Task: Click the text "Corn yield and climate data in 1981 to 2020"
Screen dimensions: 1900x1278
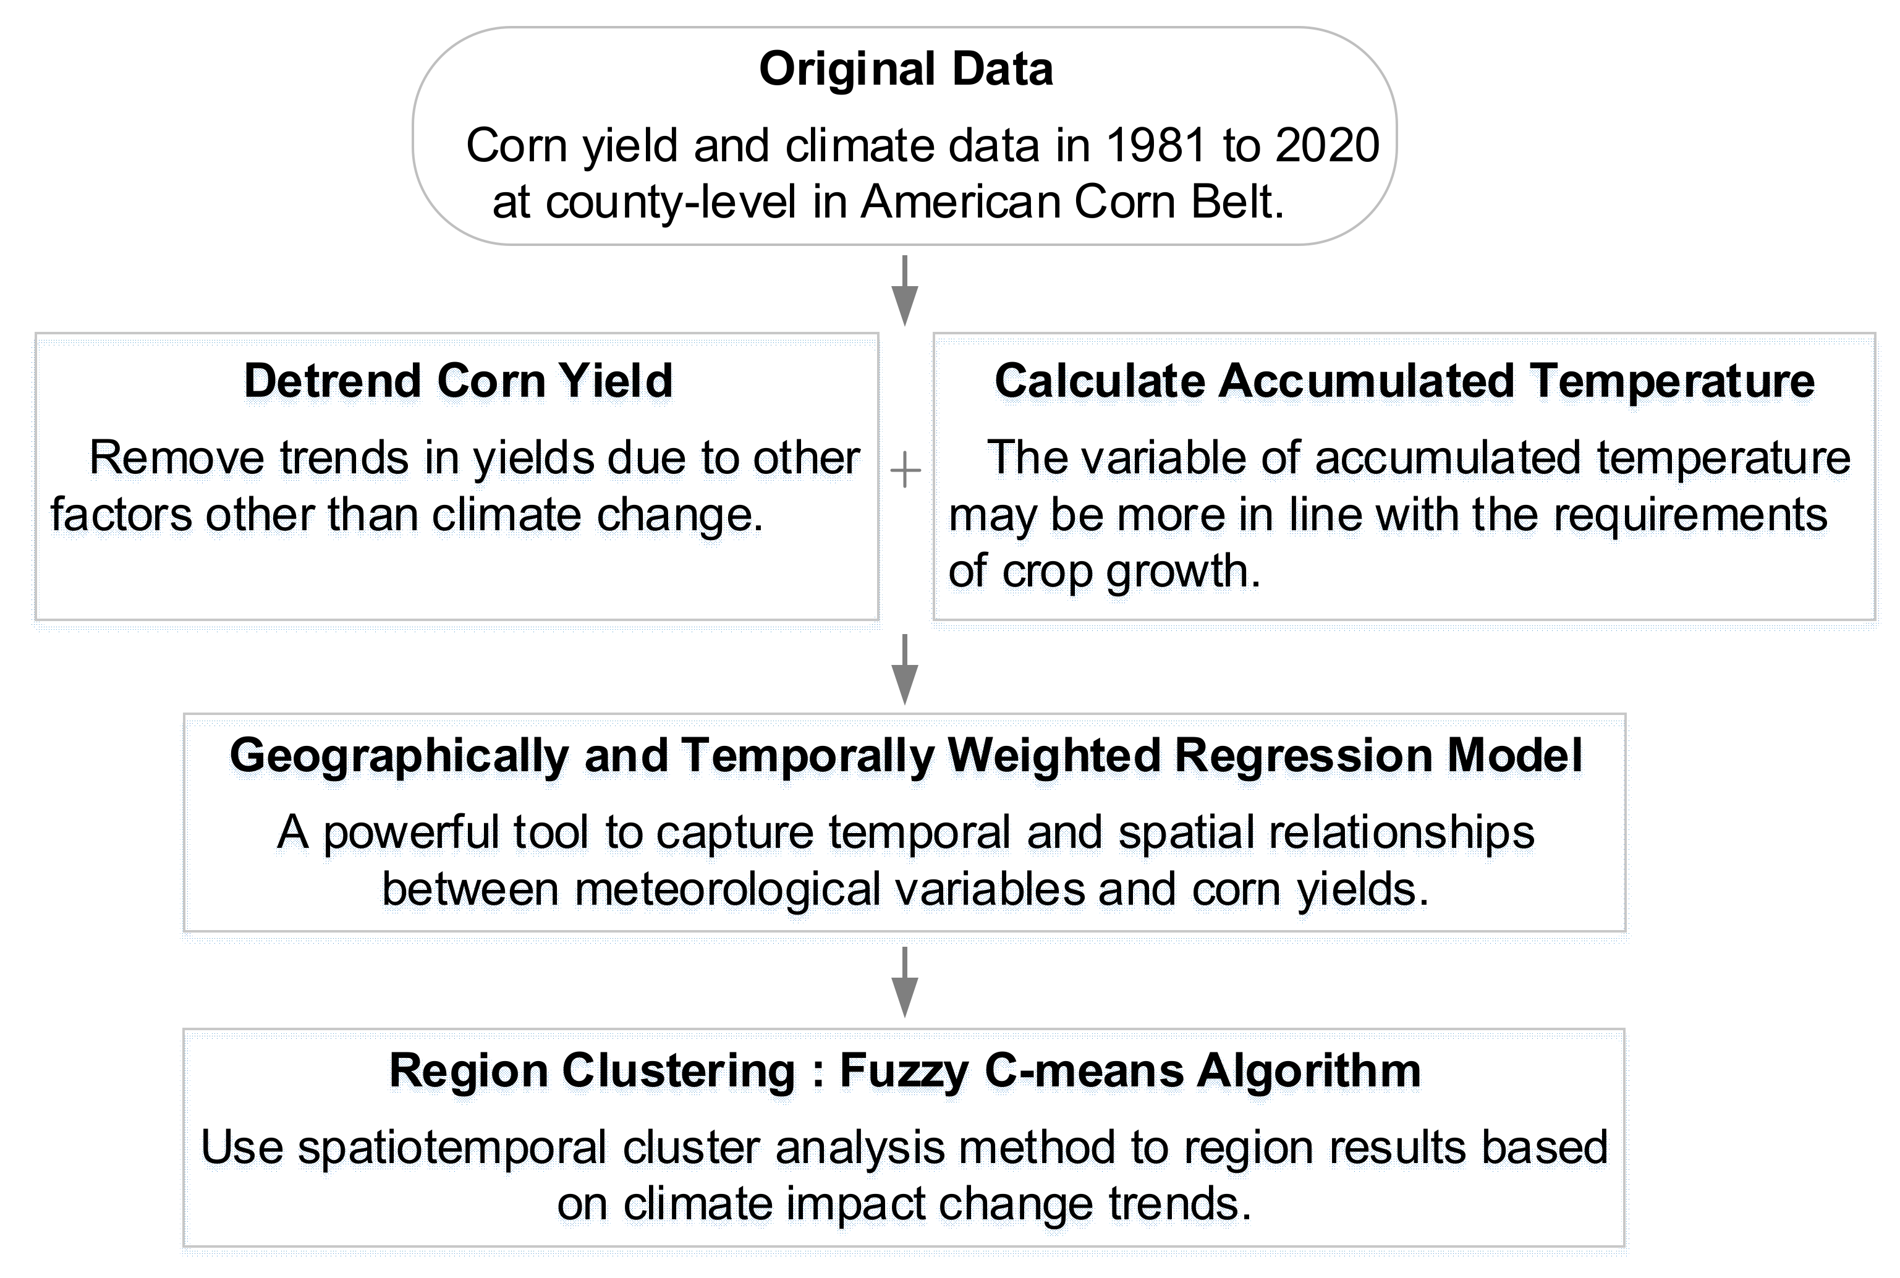Action: click(x=923, y=146)
